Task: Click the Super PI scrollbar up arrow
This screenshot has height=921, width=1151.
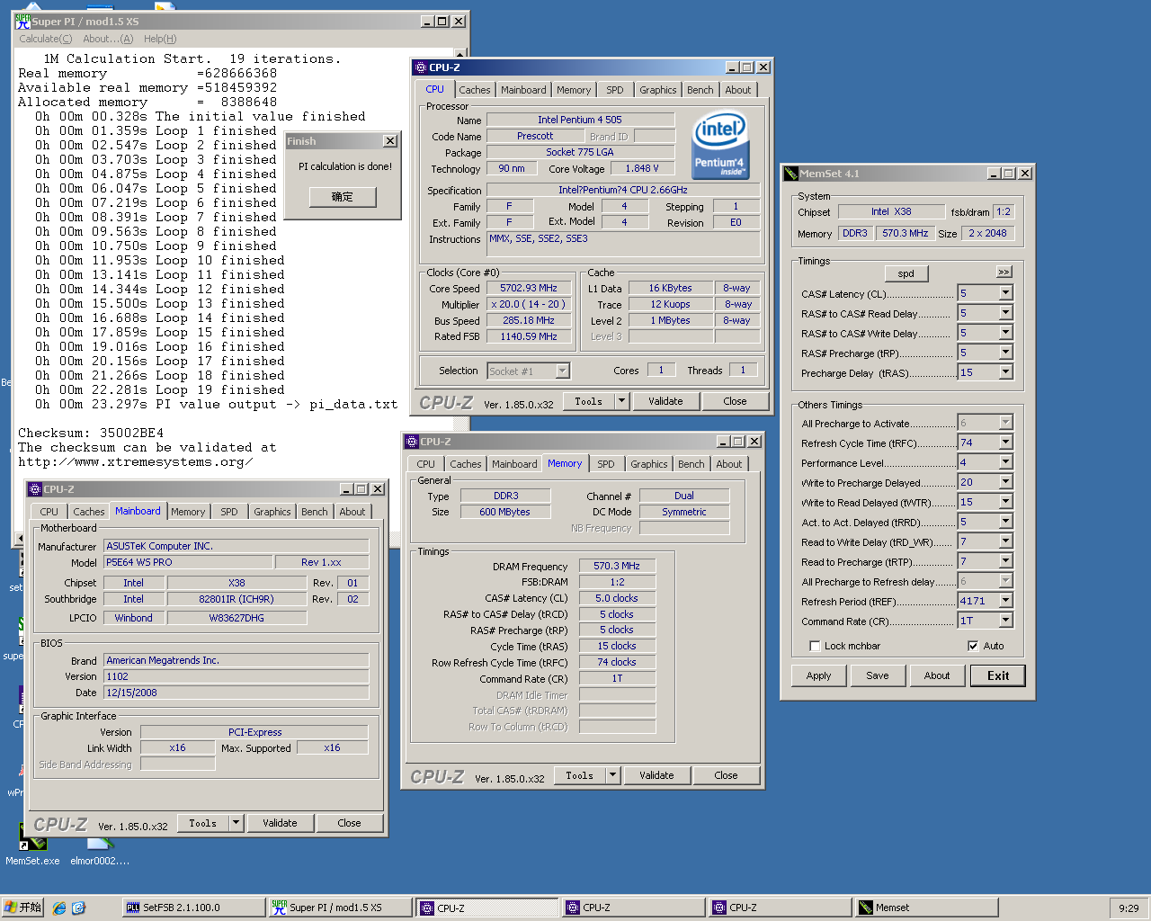Action: click(460, 55)
